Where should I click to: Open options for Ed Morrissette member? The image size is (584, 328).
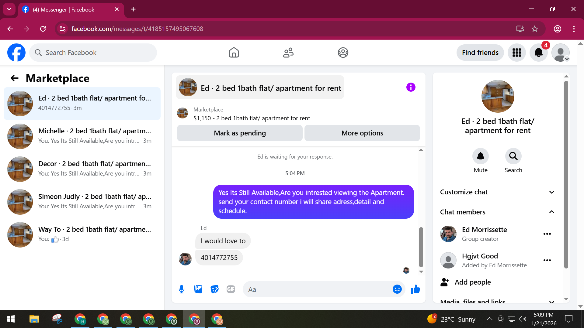547,234
